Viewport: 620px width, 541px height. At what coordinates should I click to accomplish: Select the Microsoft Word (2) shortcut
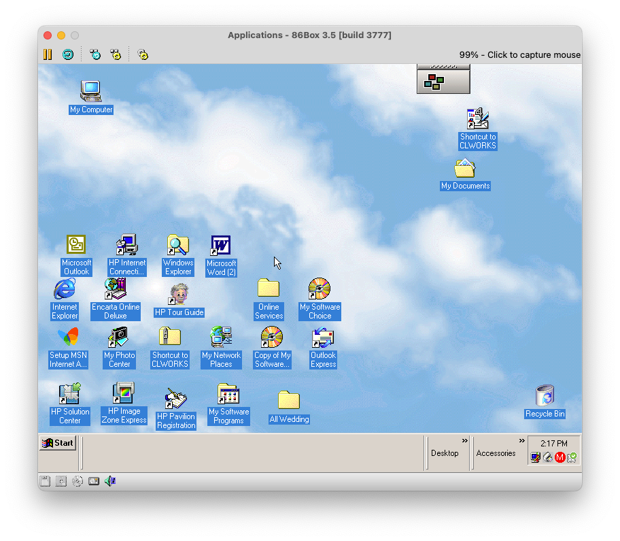click(221, 256)
